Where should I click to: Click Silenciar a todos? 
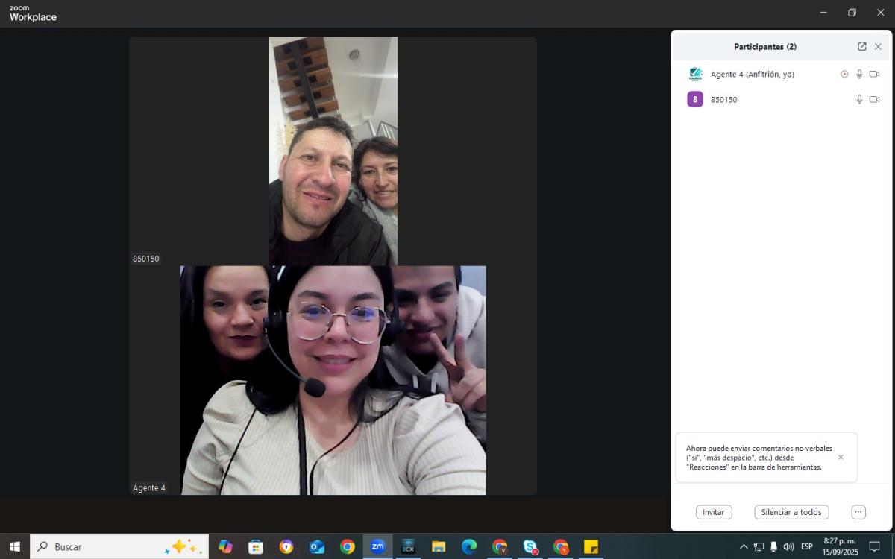pos(791,512)
